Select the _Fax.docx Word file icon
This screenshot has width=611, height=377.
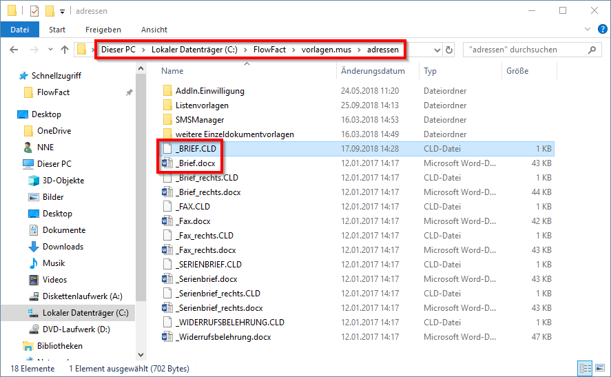click(x=167, y=221)
